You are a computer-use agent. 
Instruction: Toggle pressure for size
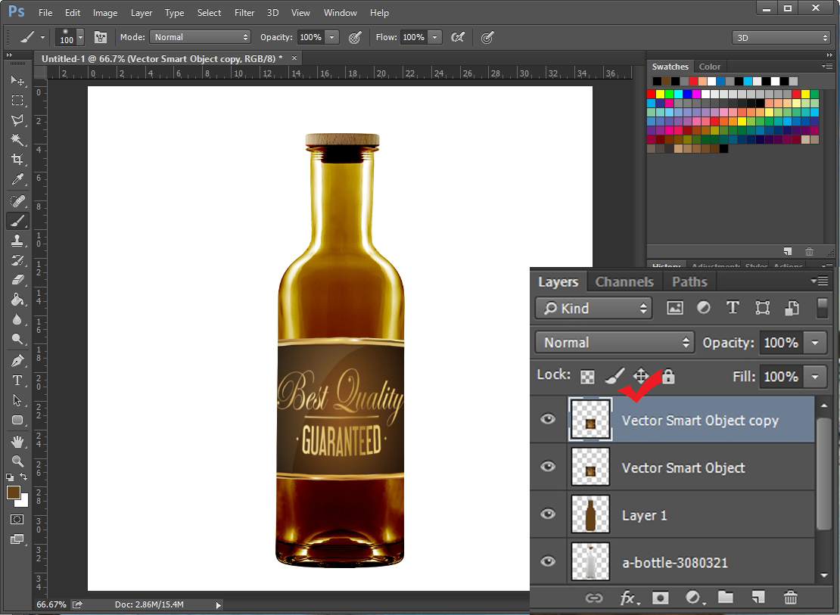[x=487, y=38]
